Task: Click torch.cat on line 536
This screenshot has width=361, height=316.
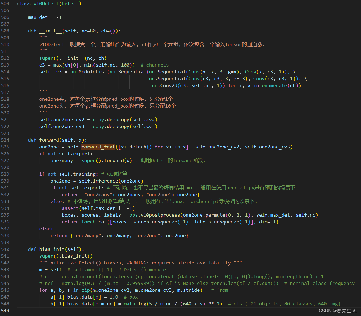Action: click(x=94, y=222)
